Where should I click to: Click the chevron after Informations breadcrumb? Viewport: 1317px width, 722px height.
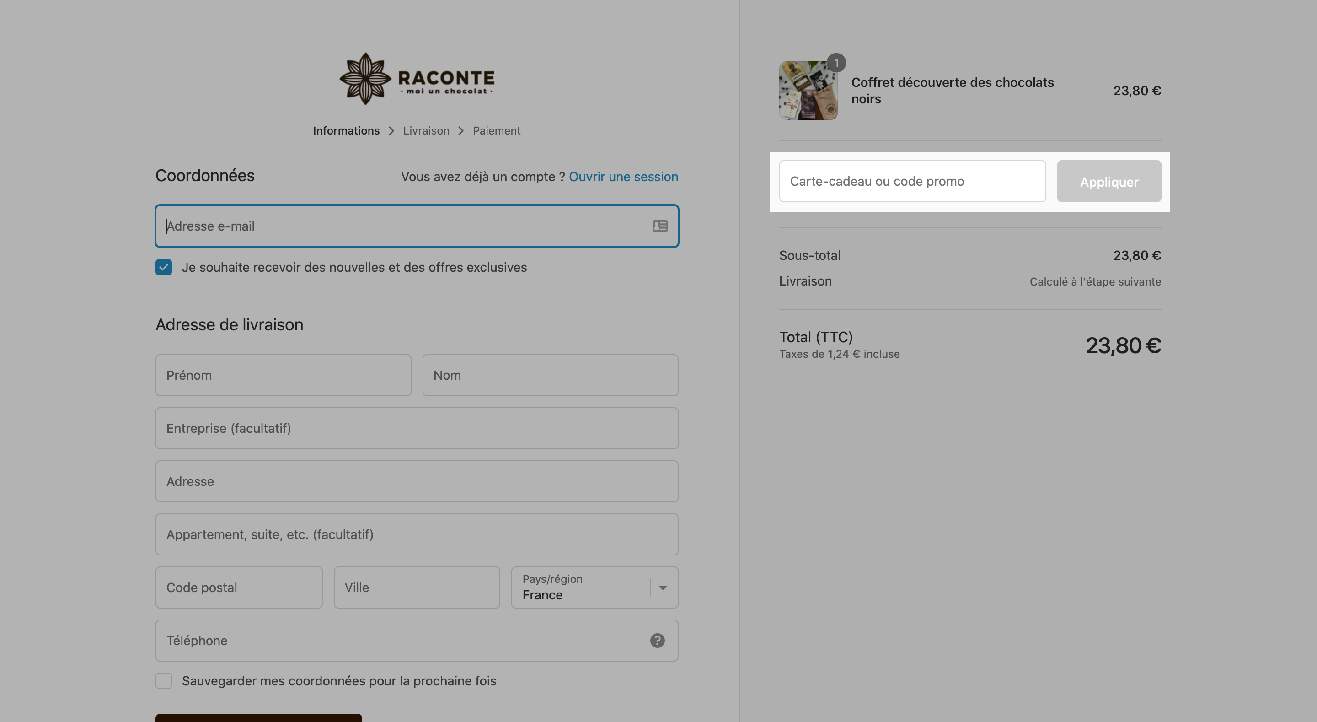391,131
